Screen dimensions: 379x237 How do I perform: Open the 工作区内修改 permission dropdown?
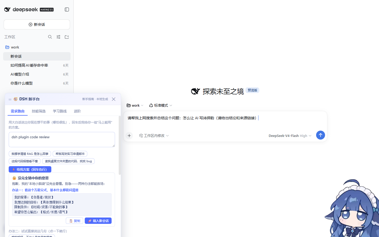click(x=154, y=136)
